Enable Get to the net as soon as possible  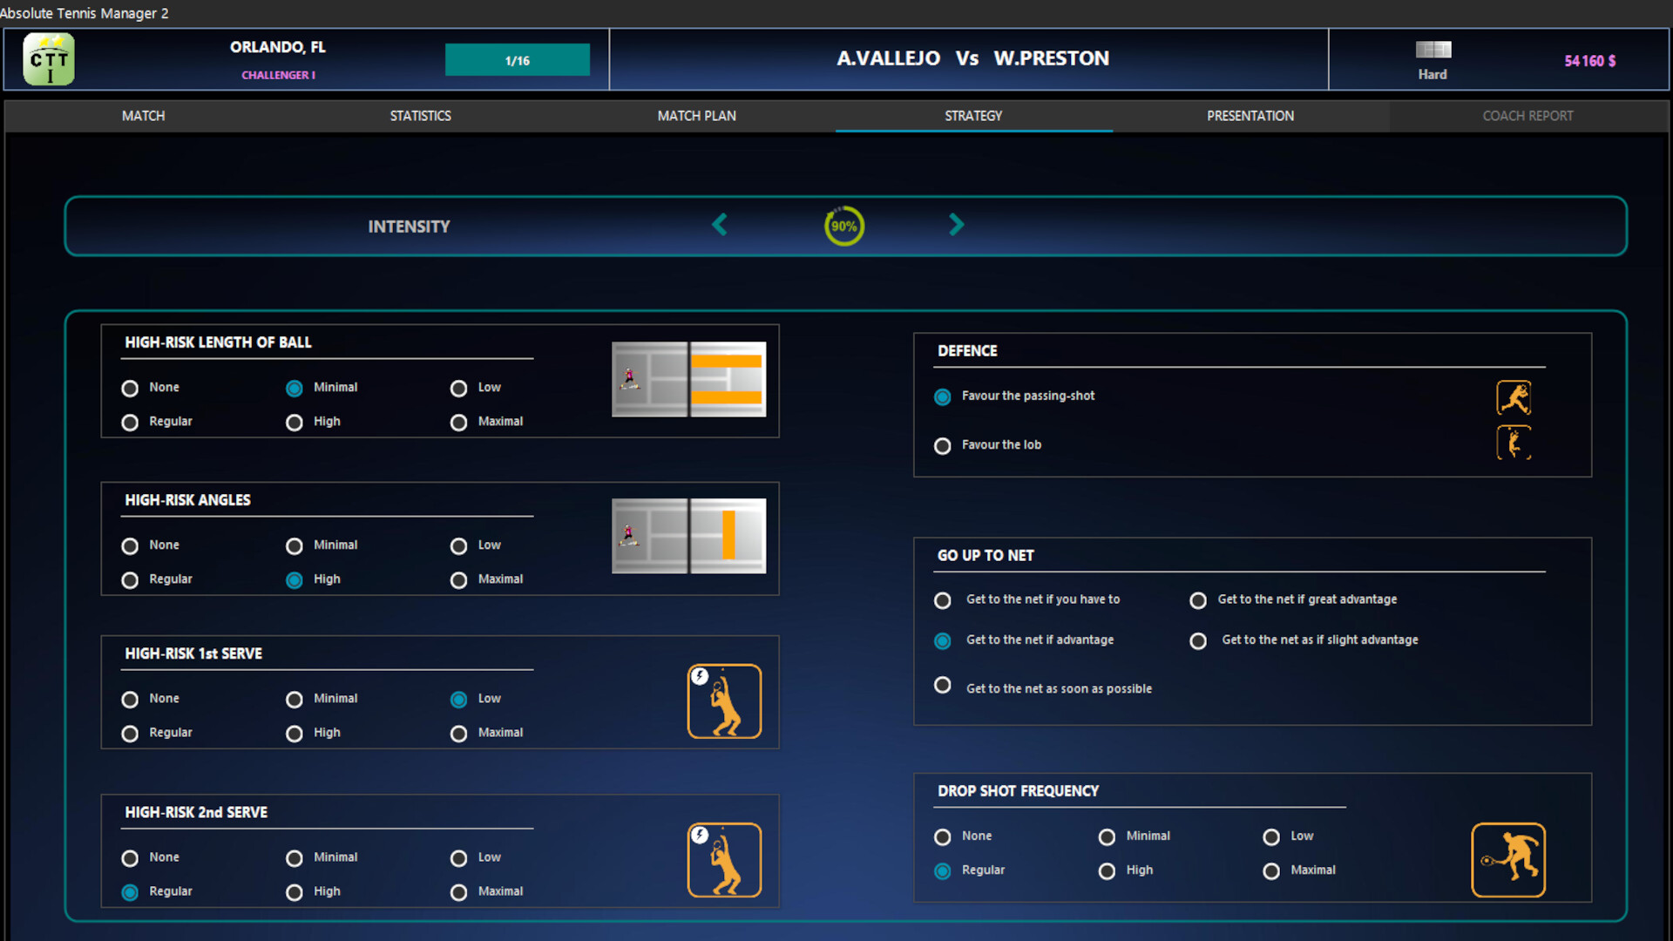(942, 685)
